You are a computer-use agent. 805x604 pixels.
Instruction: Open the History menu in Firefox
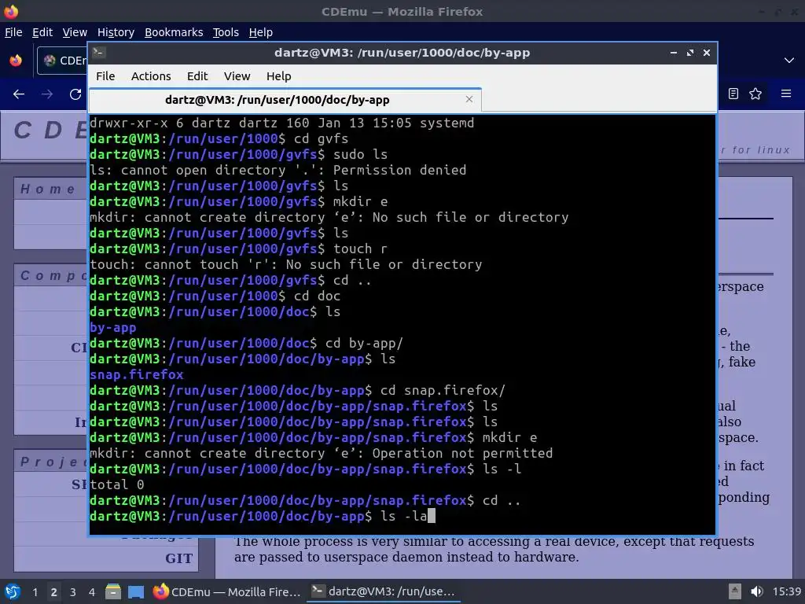tap(116, 32)
